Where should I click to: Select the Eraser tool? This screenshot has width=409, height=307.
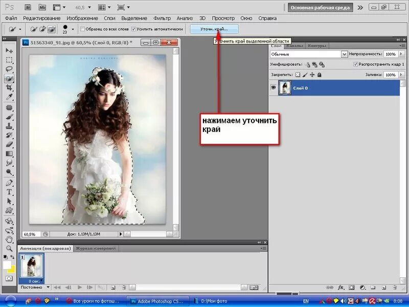click(9, 144)
